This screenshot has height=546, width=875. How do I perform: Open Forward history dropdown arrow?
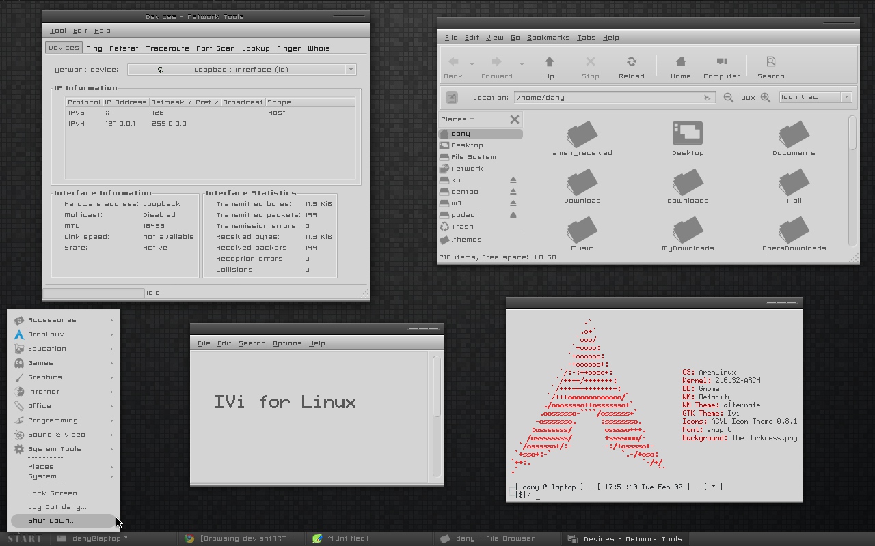[x=522, y=64]
